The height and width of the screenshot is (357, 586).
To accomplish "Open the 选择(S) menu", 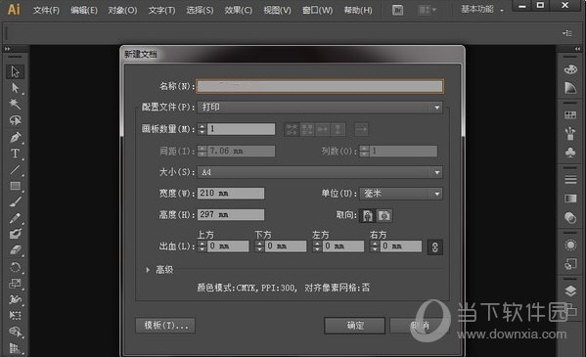I will click(x=200, y=10).
